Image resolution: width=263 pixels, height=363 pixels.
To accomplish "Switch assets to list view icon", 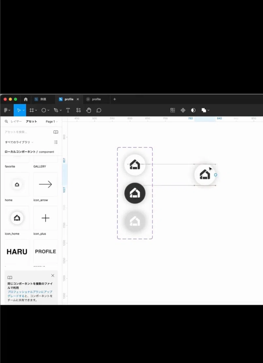I will click(56, 142).
